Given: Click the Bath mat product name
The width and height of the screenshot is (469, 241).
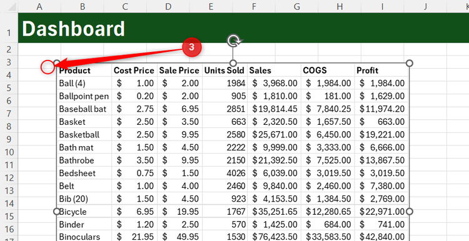Looking at the screenshot, I should tap(76, 147).
